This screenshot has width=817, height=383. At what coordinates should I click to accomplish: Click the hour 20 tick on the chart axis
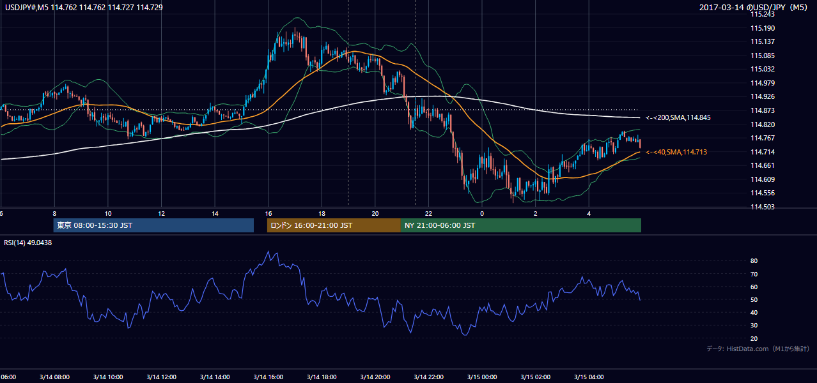coord(375,213)
